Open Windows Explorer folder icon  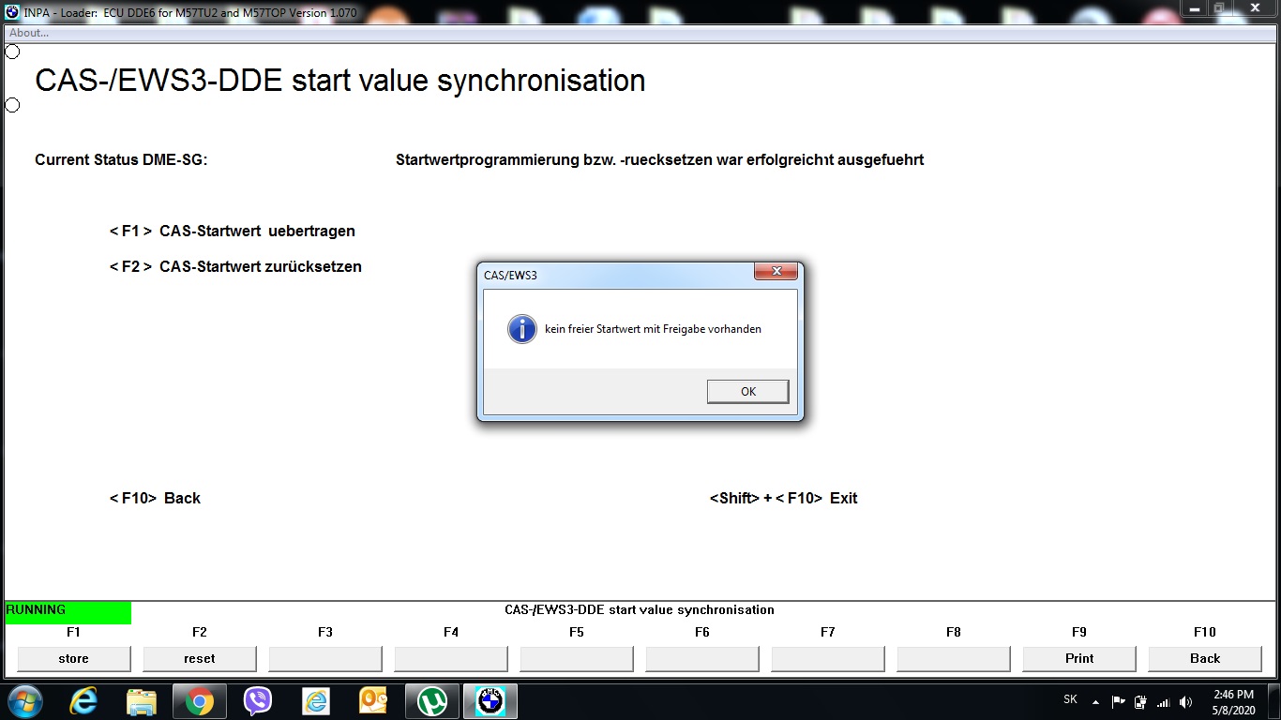[142, 701]
